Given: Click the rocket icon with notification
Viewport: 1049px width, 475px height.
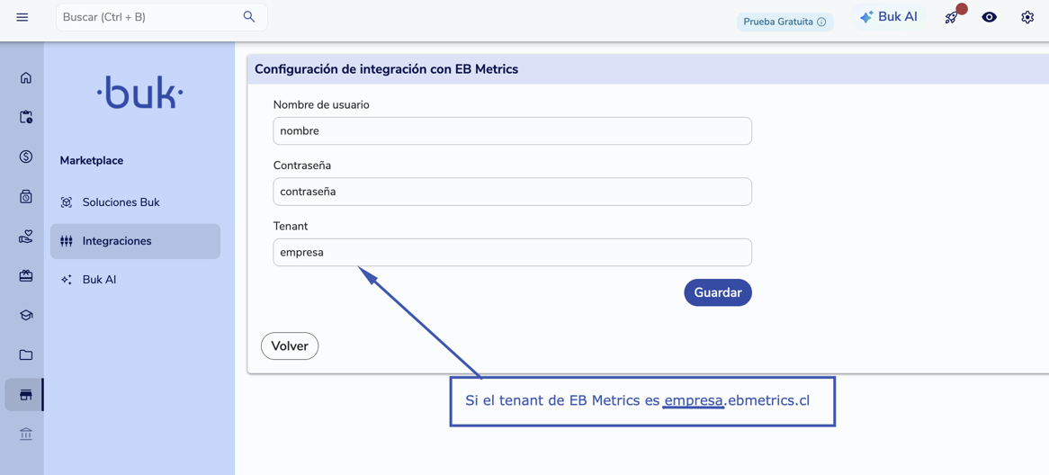Looking at the screenshot, I should coord(951,17).
